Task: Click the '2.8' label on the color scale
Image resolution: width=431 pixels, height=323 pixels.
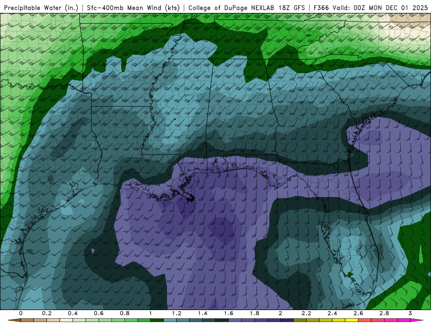Action: 384,313
